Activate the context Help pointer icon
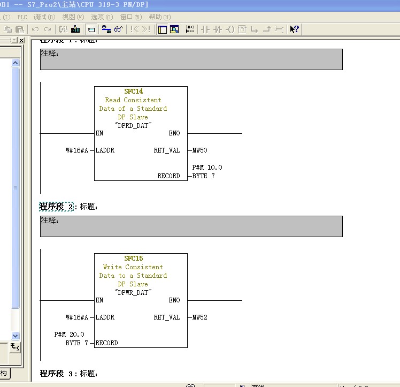400x387 pixels. click(x=295, y=29)
